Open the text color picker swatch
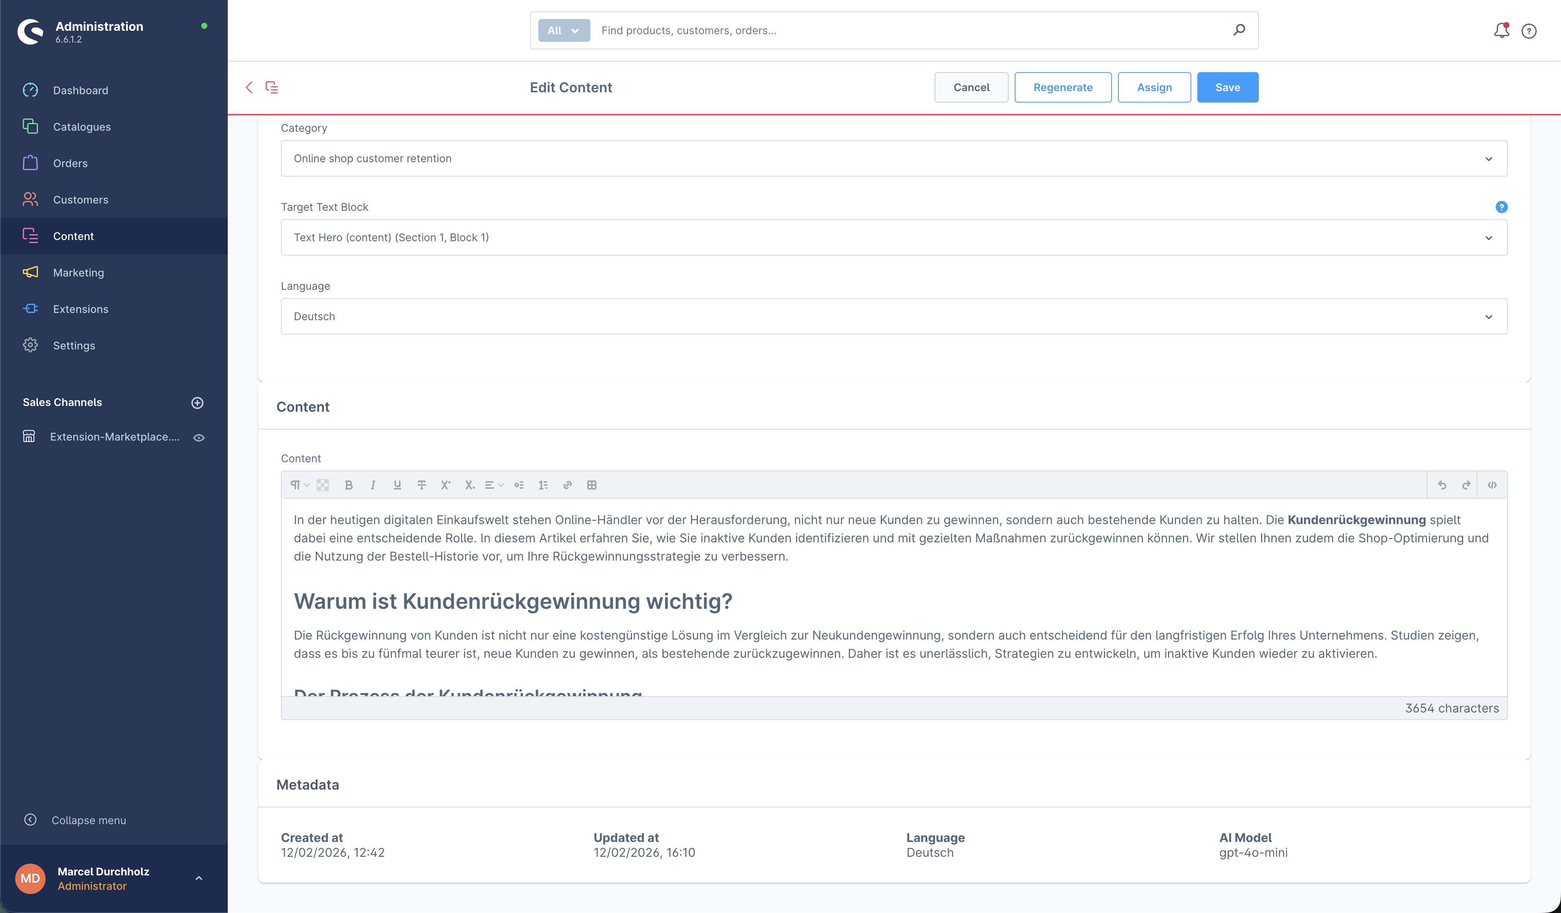 [323, 485]
